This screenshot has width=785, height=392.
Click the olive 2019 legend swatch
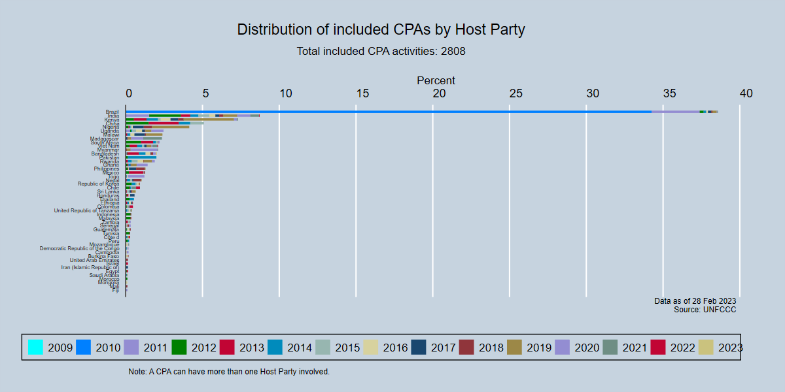click(515, 348)
